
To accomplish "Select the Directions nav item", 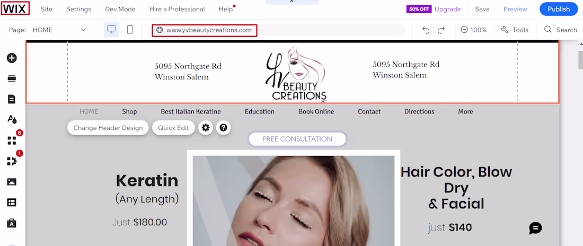I will (419, 112).
